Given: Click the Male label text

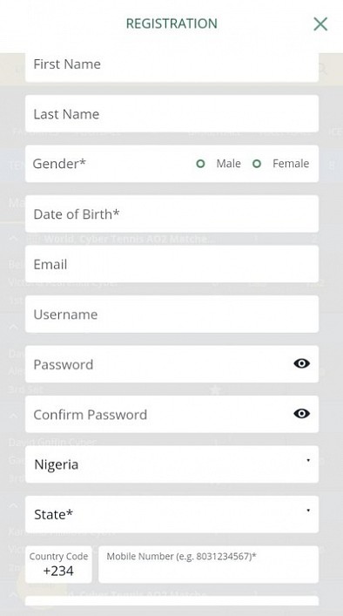Looking at the screenshot, I should pyautogui.click(x=228, y=164).
